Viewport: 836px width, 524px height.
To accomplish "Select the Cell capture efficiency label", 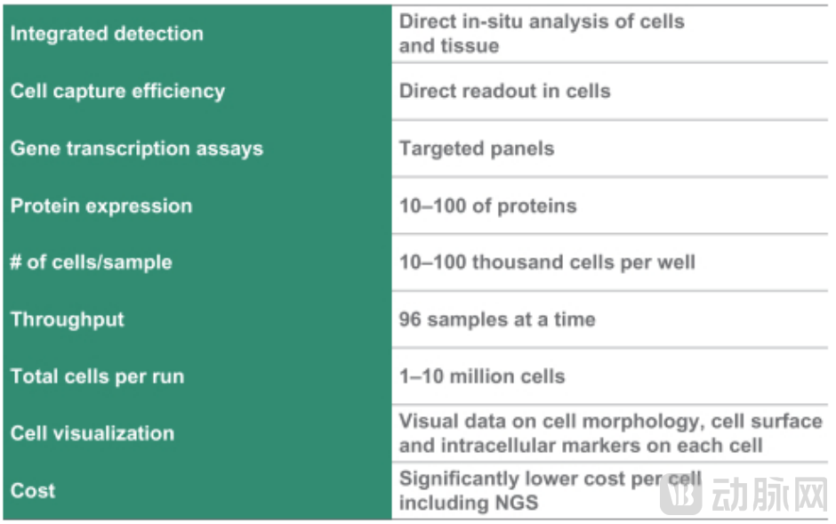I will click(117, 91).
